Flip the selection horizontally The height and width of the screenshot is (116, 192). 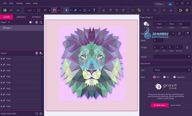point(104,11)
